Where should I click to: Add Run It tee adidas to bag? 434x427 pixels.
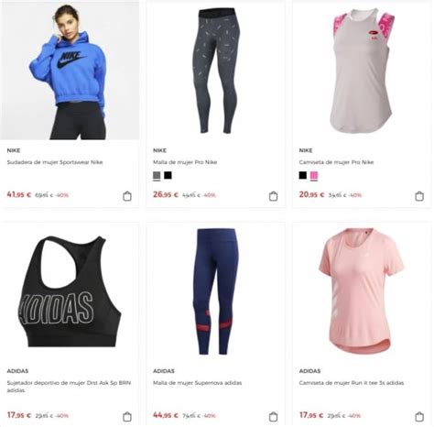tap(419, 417)
